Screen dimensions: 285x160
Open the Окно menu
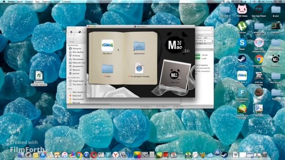click(x=57, y=2)
